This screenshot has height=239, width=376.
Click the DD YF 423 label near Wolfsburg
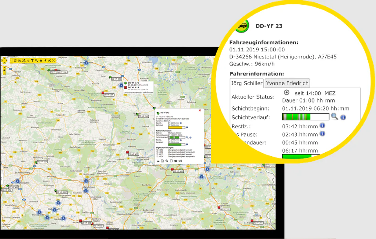click(42, 162)
